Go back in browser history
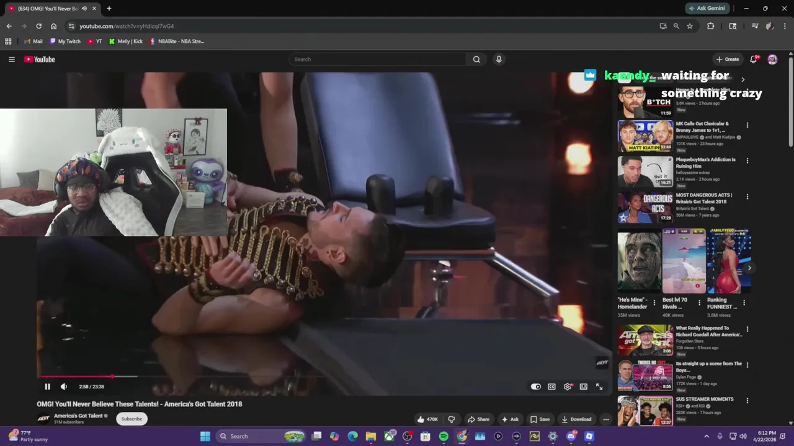 (9, 26)
